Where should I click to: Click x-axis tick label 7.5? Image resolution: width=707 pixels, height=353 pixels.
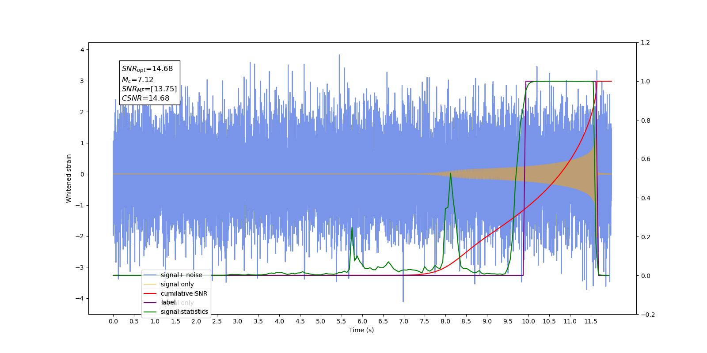(425, 321)
